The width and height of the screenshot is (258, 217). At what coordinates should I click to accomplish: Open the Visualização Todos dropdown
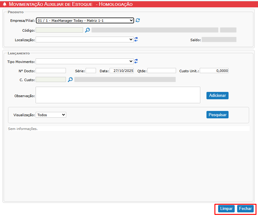point(51,115)
